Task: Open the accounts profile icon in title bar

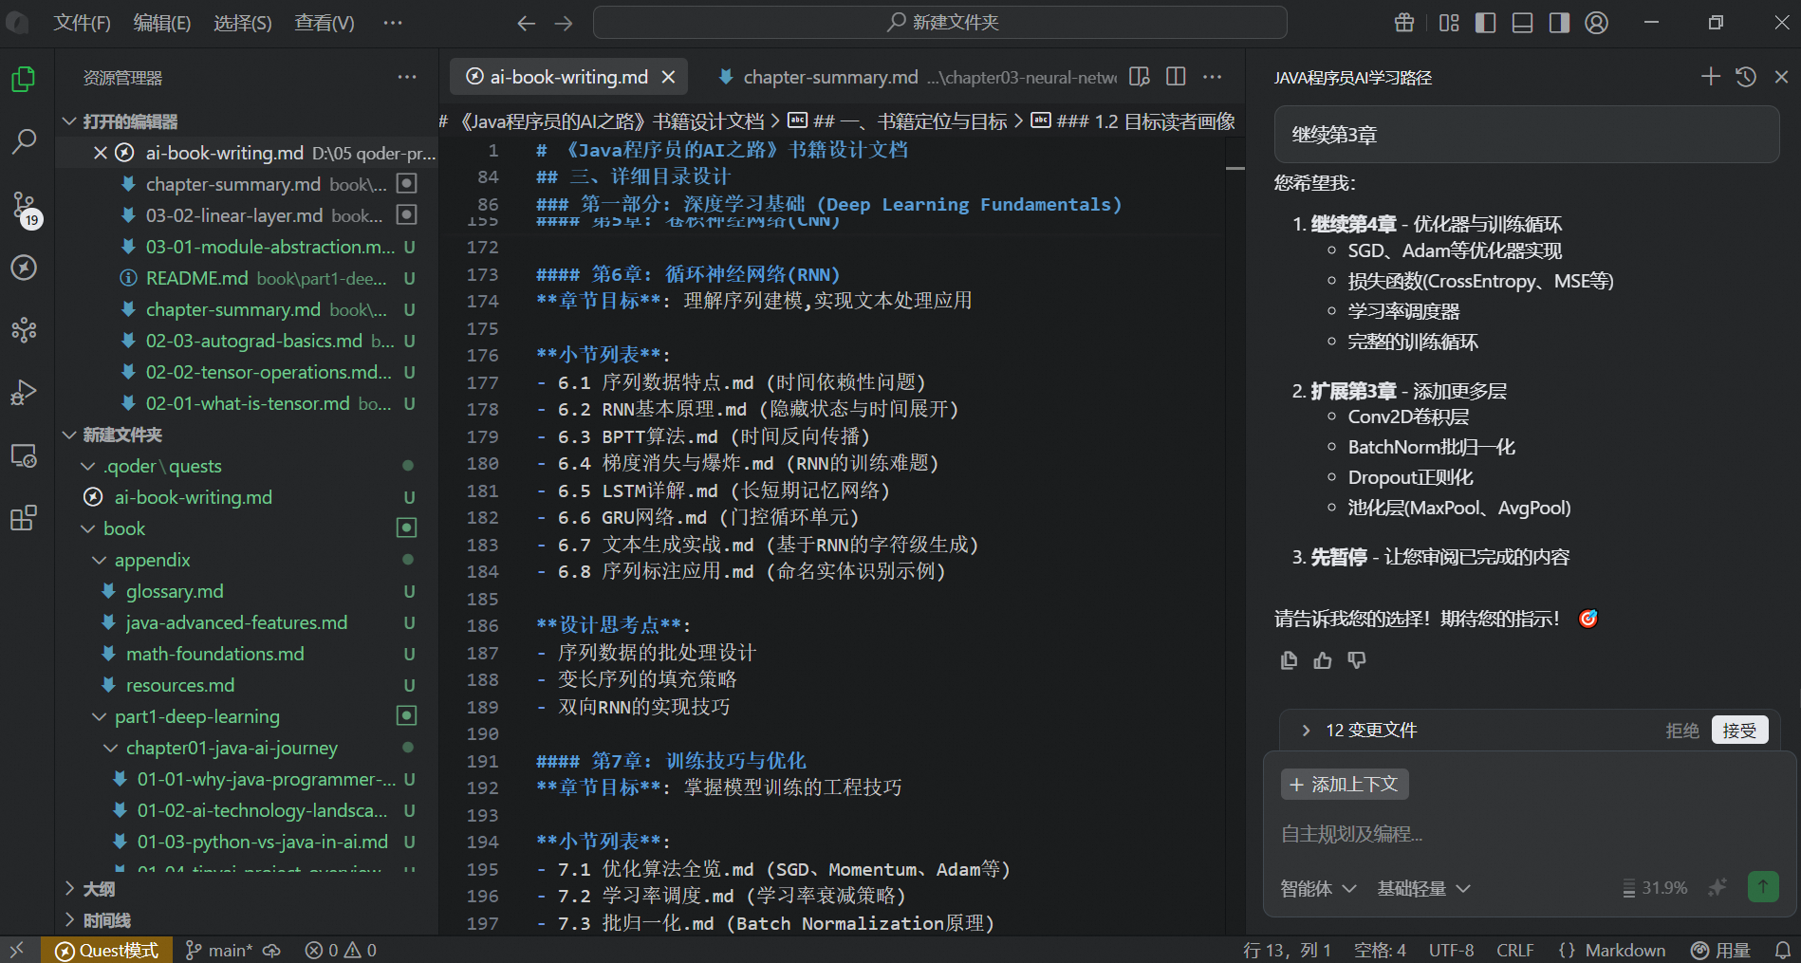Action: coord(1597,23)
